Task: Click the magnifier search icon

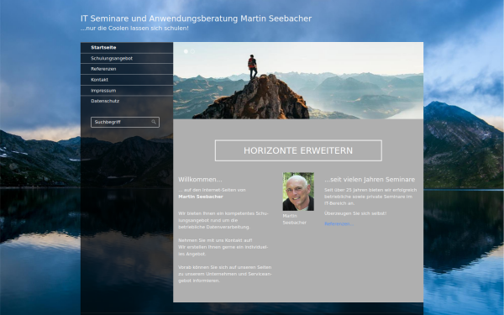Action: (x=154, y=122)
